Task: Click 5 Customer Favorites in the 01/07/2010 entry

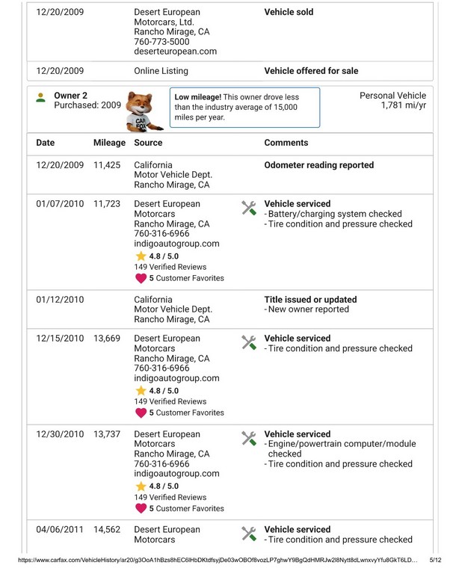Action: pos(186,278)
